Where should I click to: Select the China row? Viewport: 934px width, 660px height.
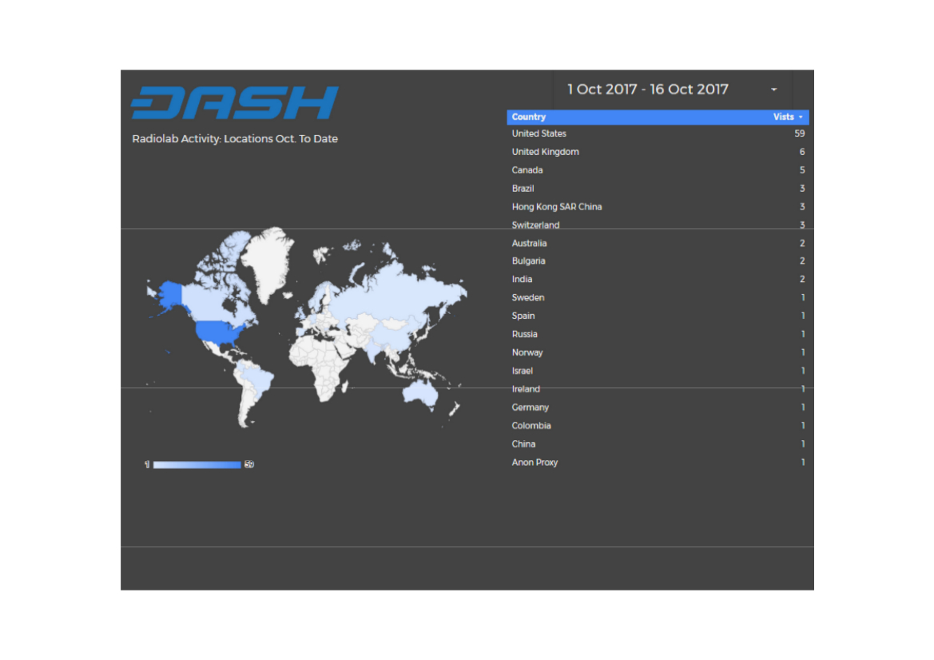(x=658, y=444)
